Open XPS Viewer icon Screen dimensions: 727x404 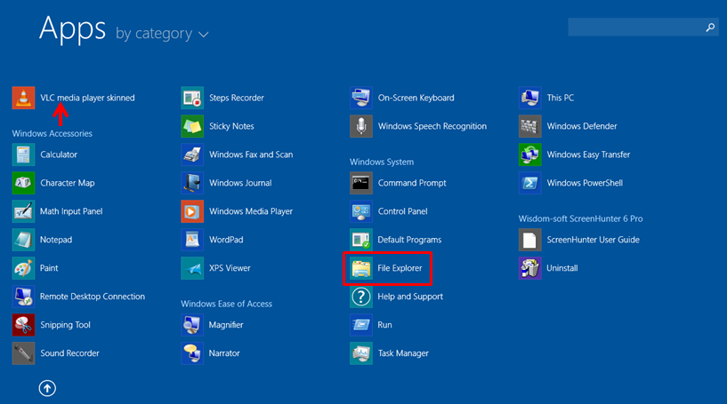(192, 268)
